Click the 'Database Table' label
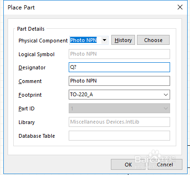190x175 pixels. click(36, 136)
